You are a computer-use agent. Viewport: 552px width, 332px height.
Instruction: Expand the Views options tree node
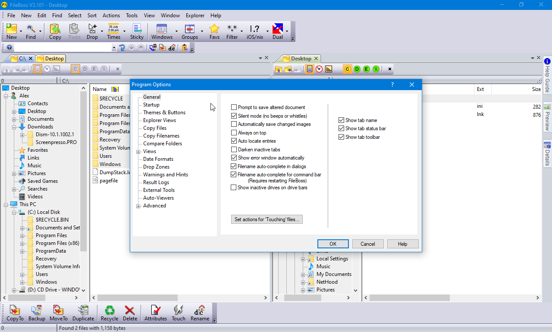click(x=138, y=152)
